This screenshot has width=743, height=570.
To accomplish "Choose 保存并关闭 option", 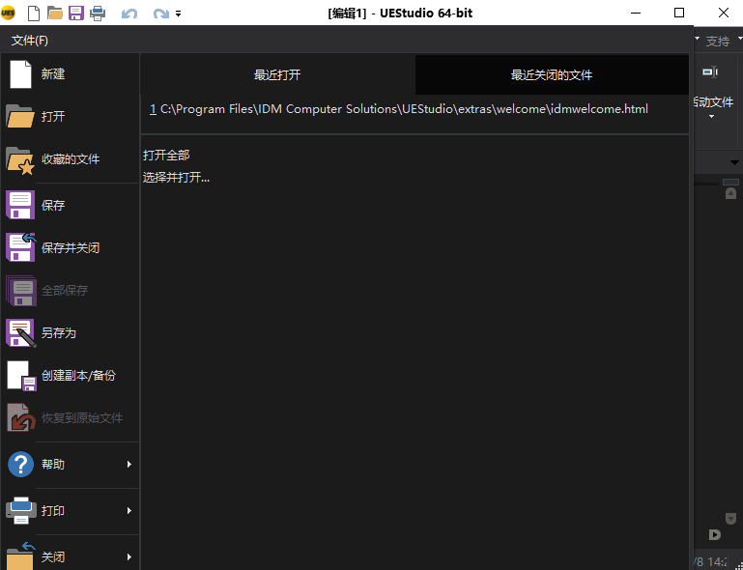I will pos(70,248).
